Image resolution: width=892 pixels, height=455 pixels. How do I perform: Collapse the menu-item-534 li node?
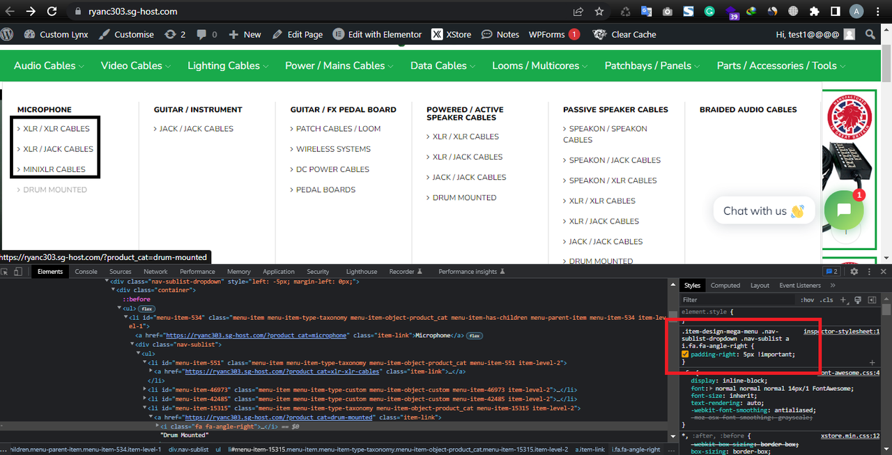[126, 317]
